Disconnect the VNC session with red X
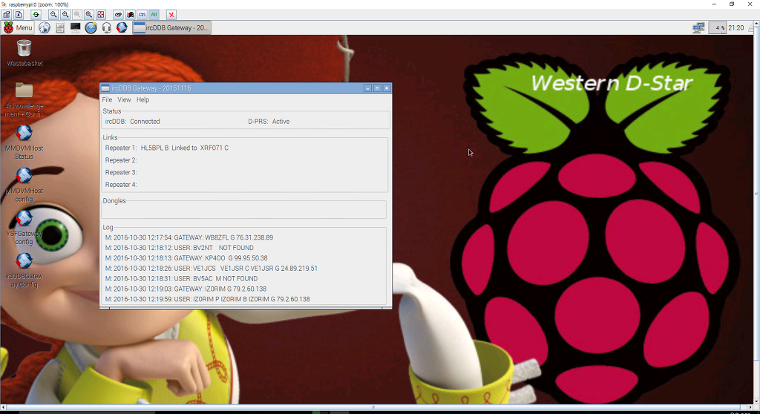760x414 pixels. 171,15
